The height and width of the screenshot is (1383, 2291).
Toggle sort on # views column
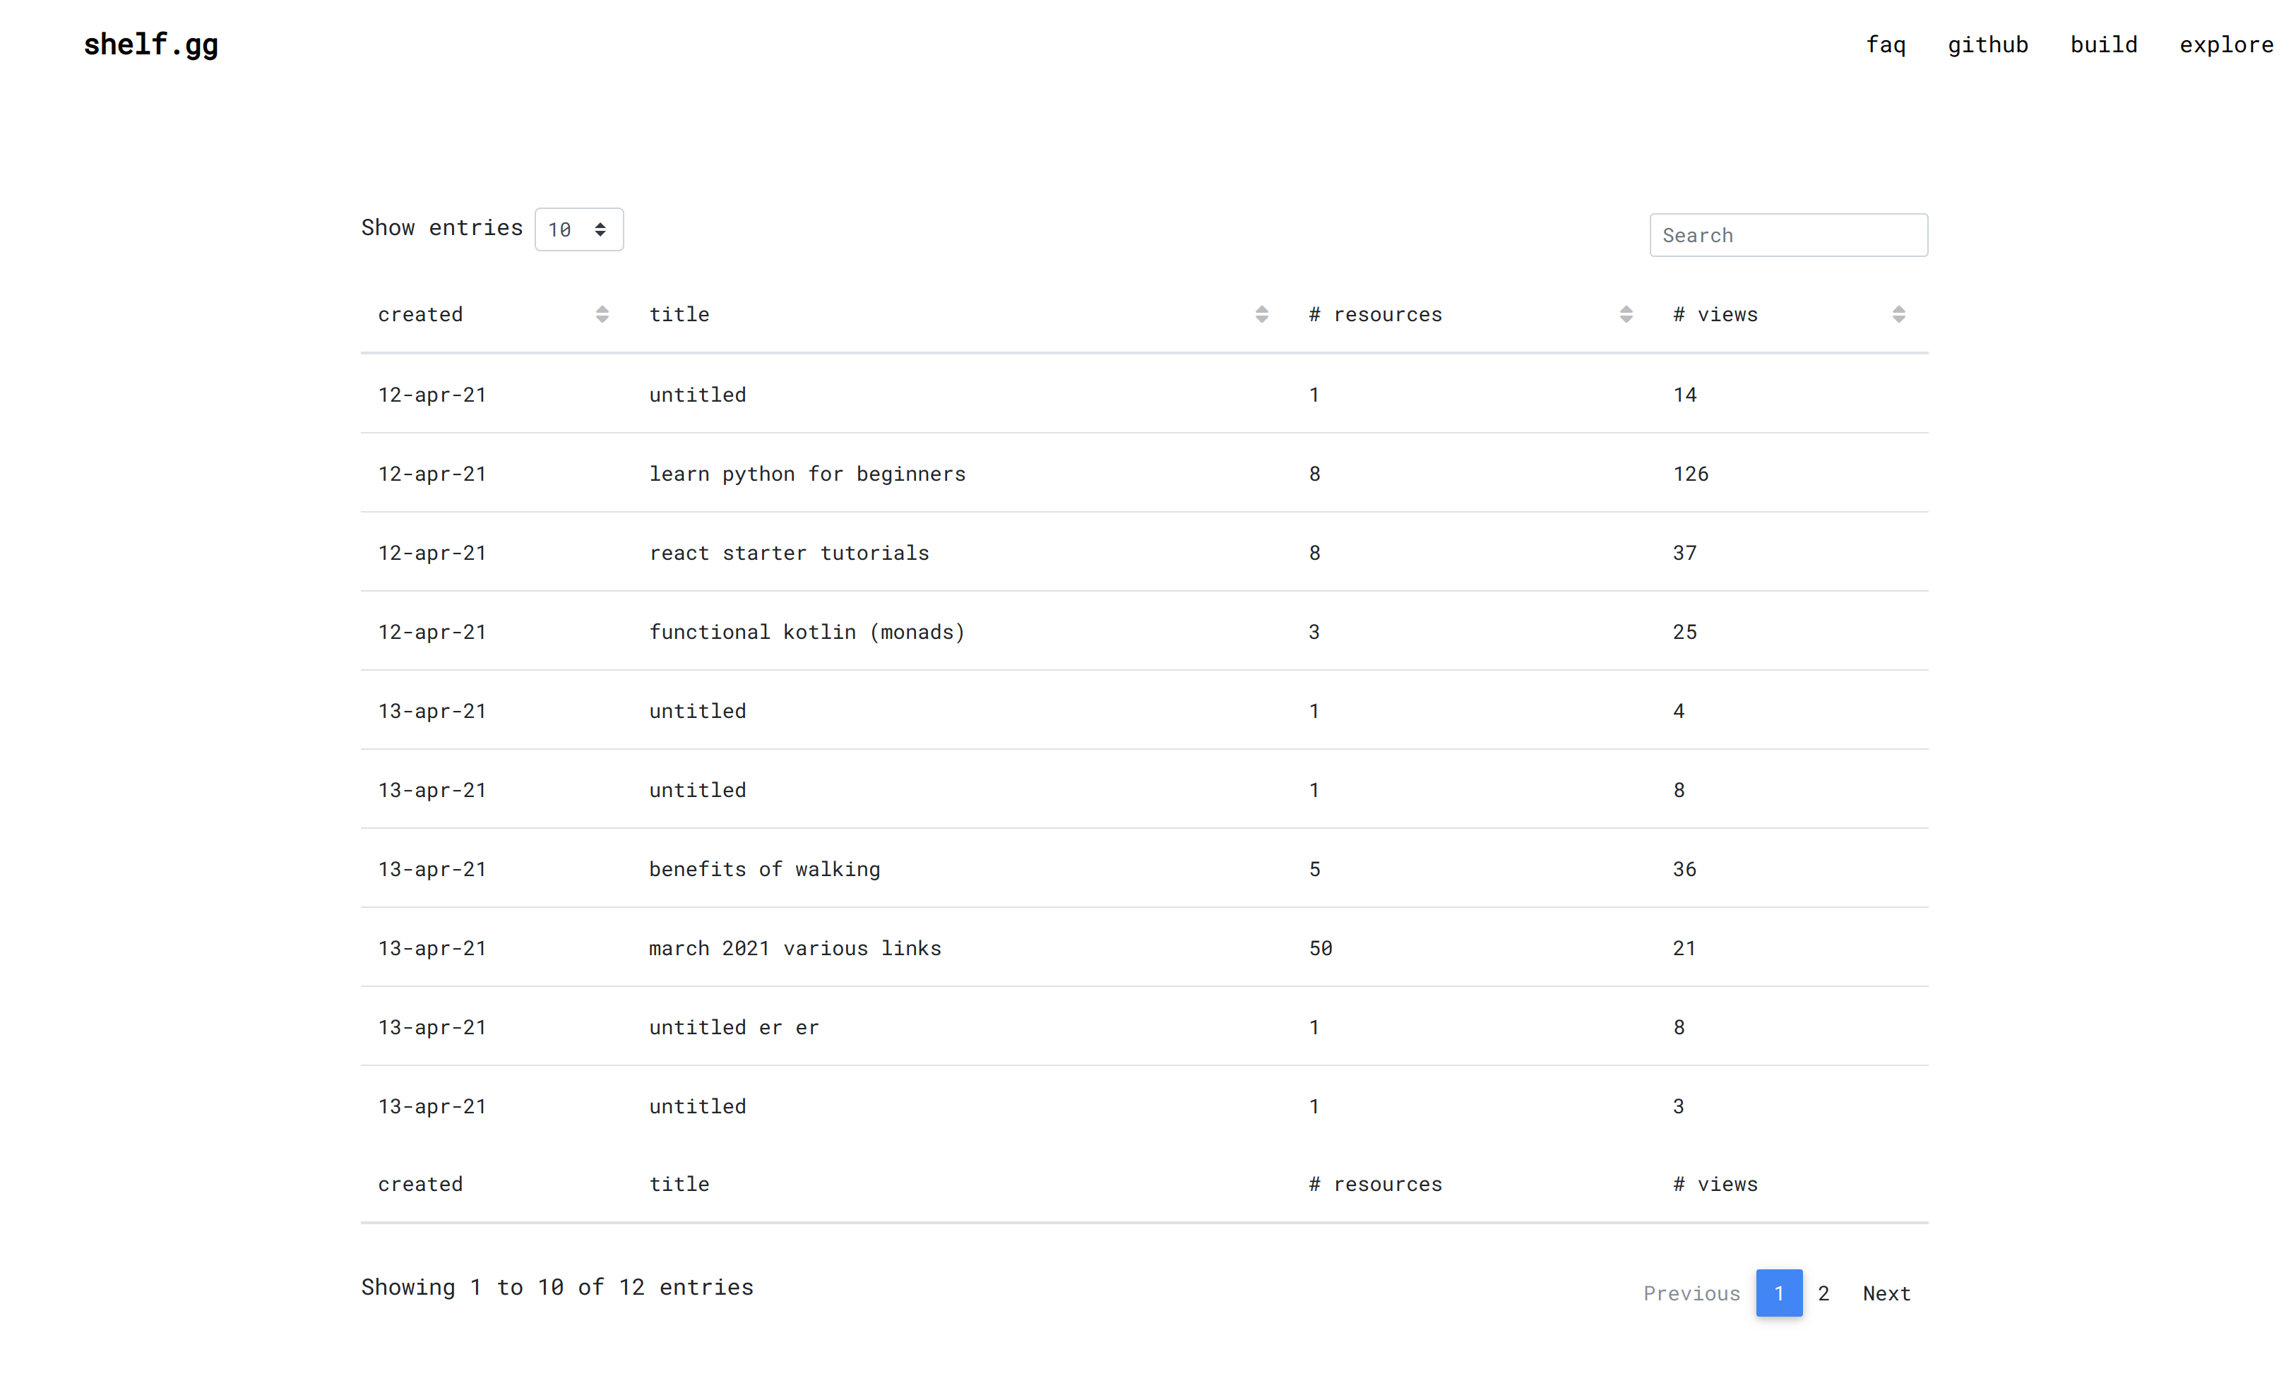tap(1898, 314)
